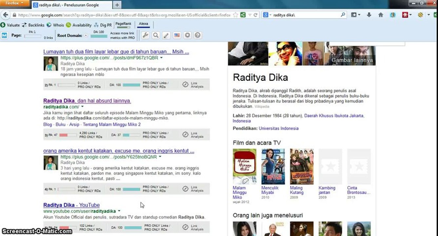Click the blue-yellow extension icon beside Home
This screenshot has height=236, width=438.
393,15
